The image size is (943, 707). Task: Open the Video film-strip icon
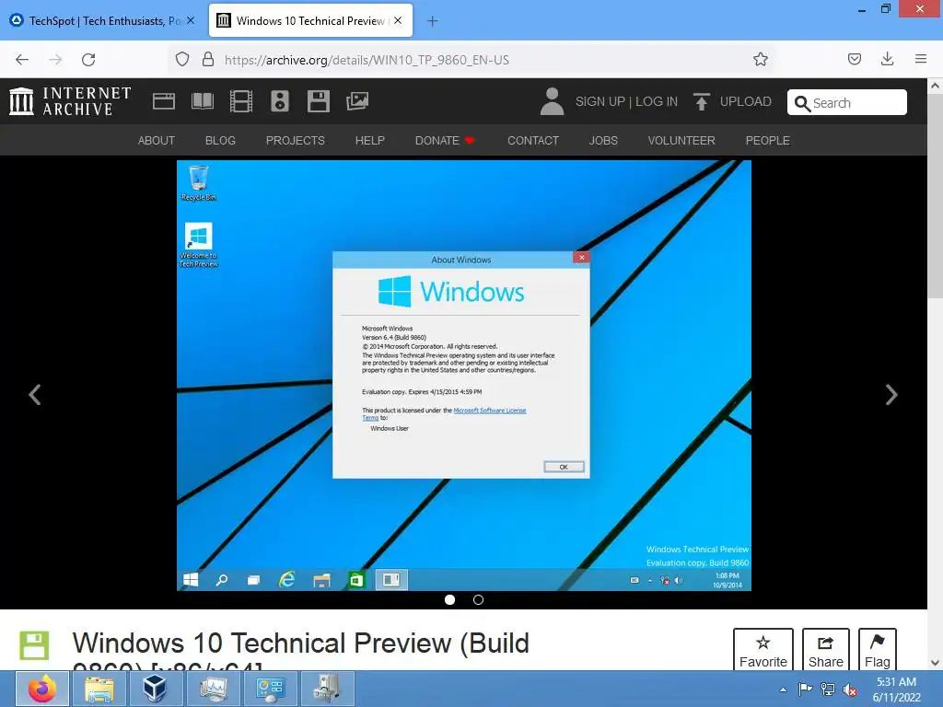click(x=241, y=101)
